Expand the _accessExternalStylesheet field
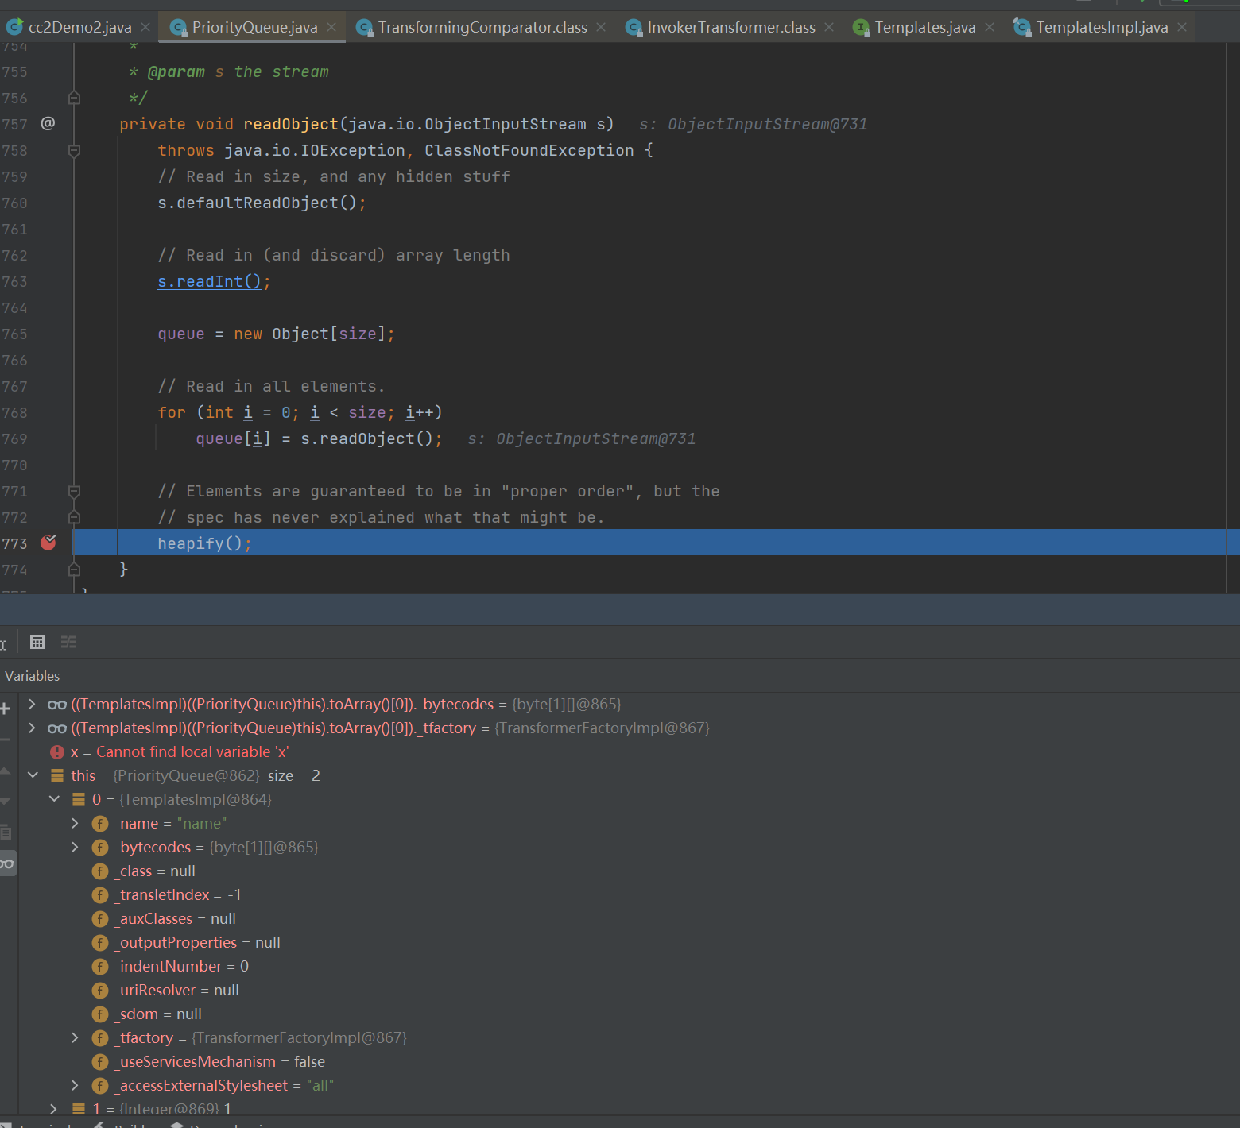This screenshot has height=1128, width=1240. coord(75,1085)
